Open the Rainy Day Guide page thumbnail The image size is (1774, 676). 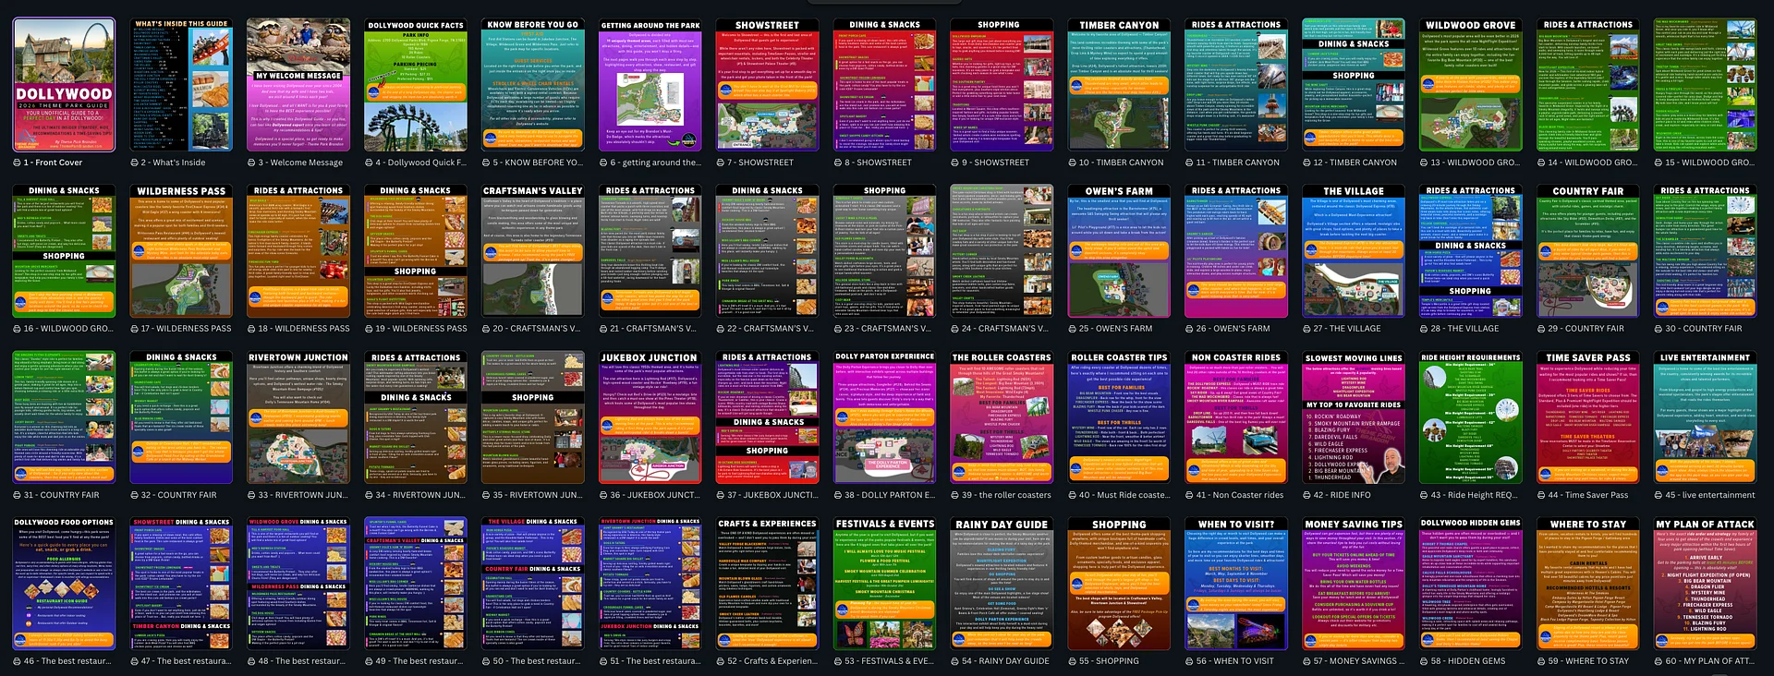pos(1002,584)
